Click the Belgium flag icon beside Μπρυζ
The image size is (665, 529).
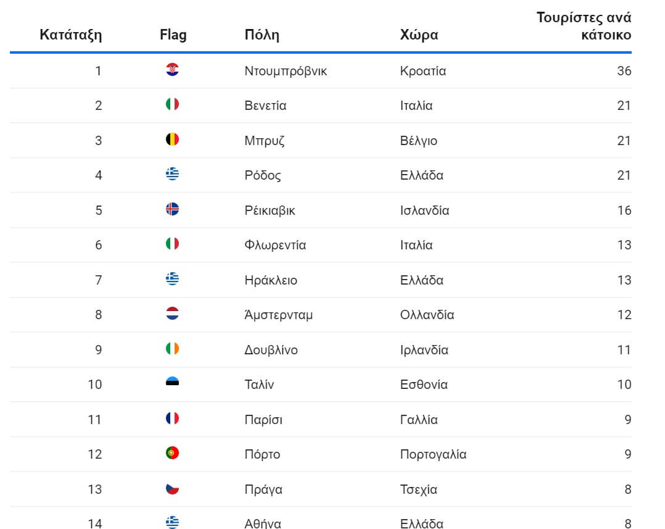tap(173, 140)
